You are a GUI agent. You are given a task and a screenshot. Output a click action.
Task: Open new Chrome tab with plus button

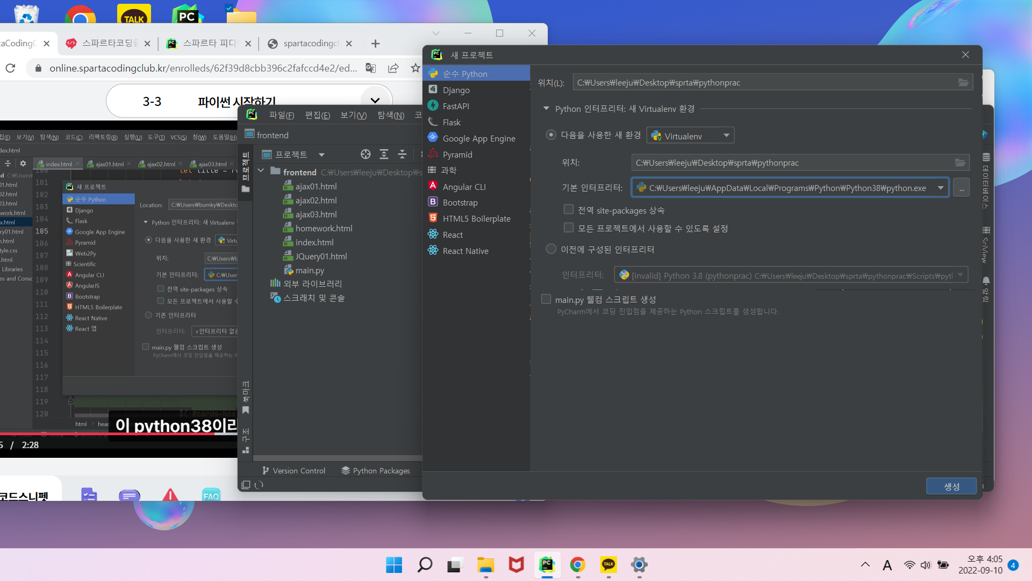375,44
